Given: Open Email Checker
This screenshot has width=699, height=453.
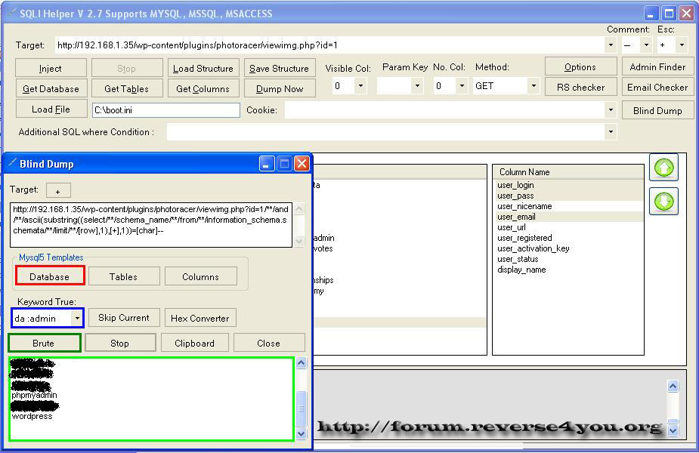Looking at the screenshot, I should click(657, 88).
